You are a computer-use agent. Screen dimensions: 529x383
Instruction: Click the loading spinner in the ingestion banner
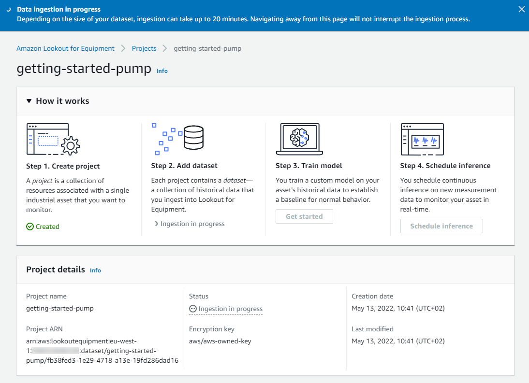pos(9,10)
